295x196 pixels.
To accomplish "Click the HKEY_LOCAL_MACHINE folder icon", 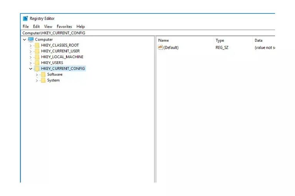I will pyautogui.click(x=37, y=57).
